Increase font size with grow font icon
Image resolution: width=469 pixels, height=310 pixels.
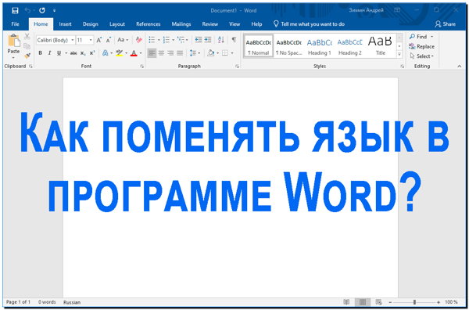pos(99,40)
